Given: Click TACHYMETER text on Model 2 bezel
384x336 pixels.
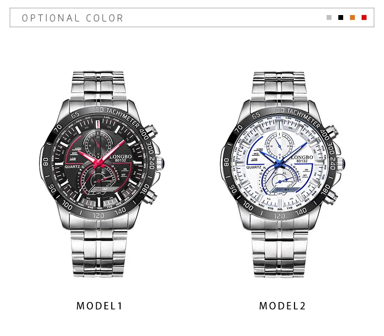Looking at the screenshot, I should tap(303, 118).
